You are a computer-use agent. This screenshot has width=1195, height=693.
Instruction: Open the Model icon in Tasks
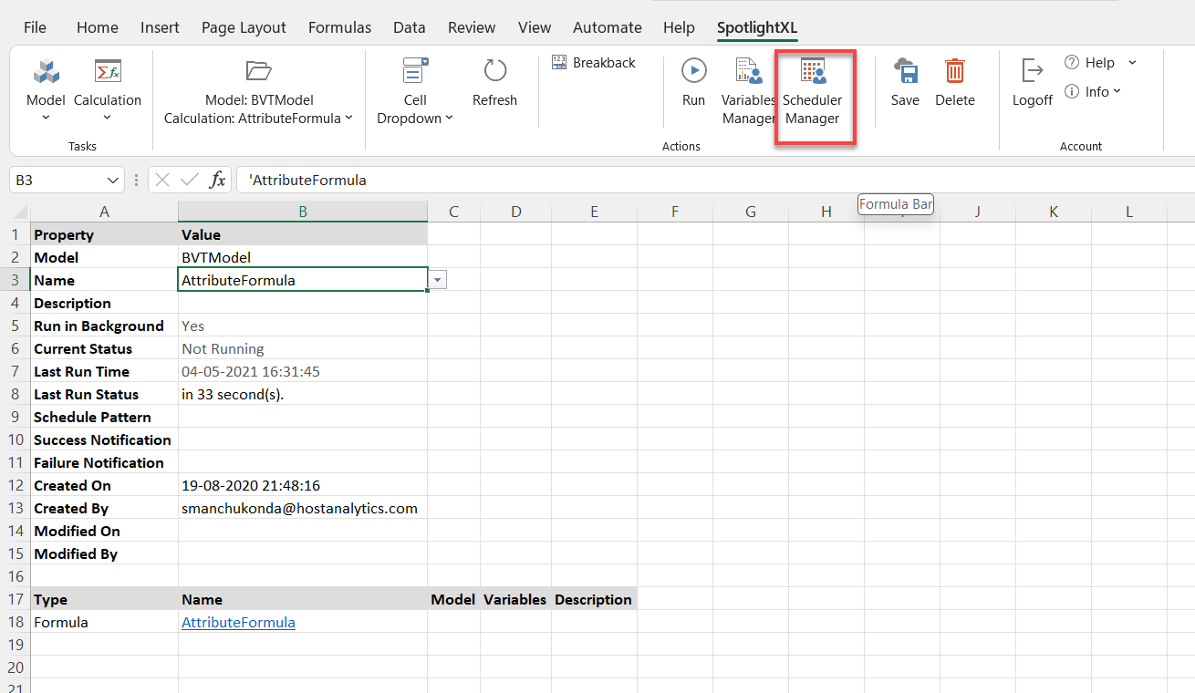(x=46, y=70)
